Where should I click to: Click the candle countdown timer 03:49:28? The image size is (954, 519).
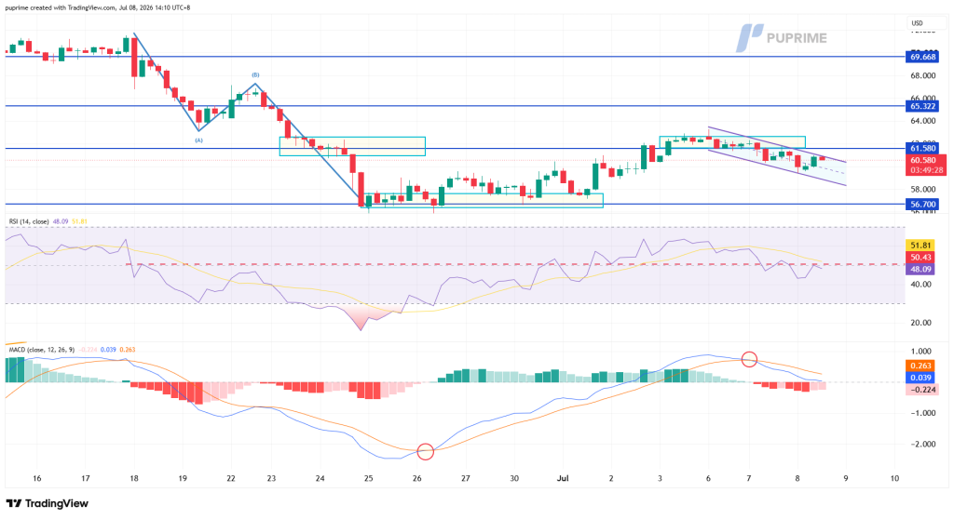coord(926,170)
